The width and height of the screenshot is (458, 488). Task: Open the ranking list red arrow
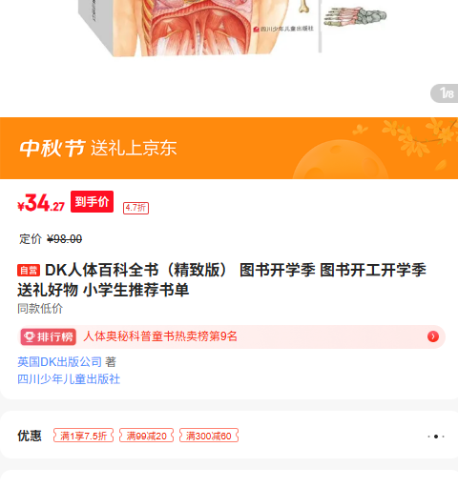(x=433, y=336)
